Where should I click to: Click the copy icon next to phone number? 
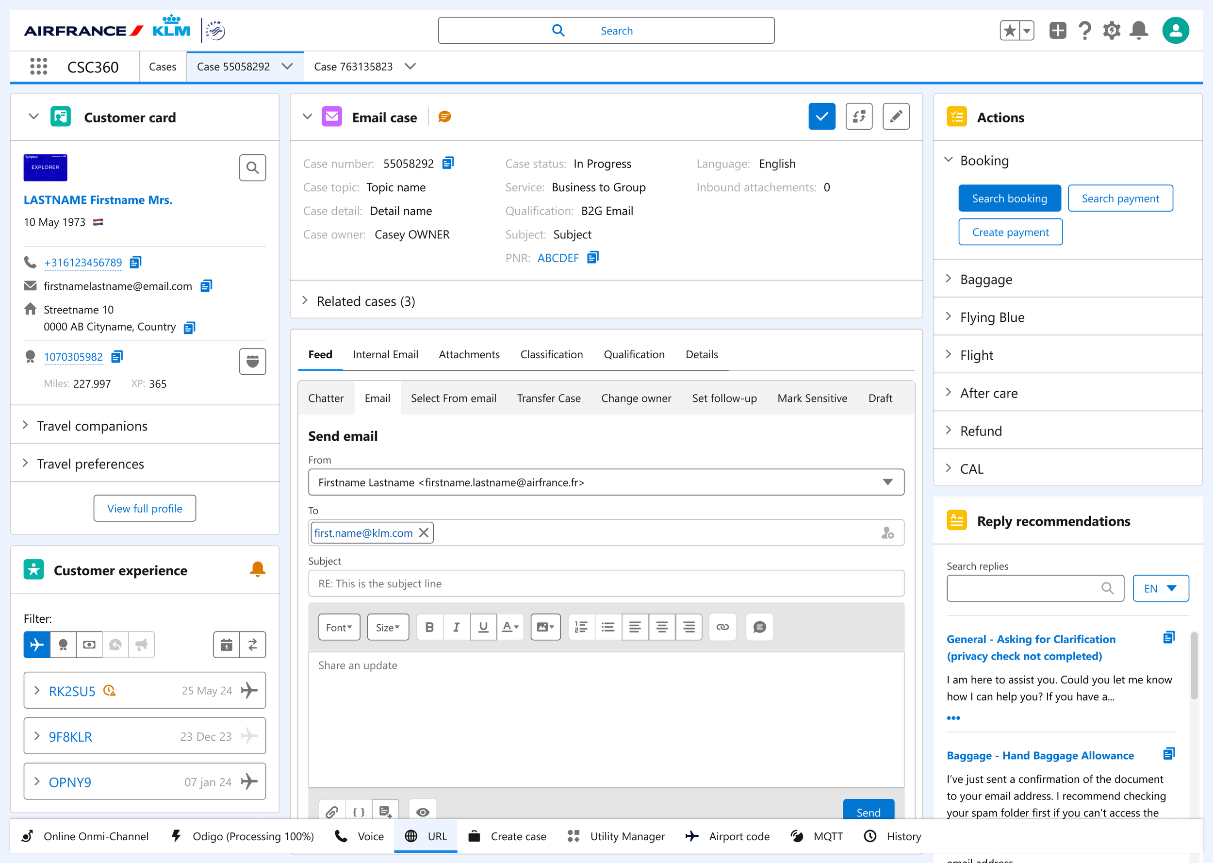click(x=135, y=262)
